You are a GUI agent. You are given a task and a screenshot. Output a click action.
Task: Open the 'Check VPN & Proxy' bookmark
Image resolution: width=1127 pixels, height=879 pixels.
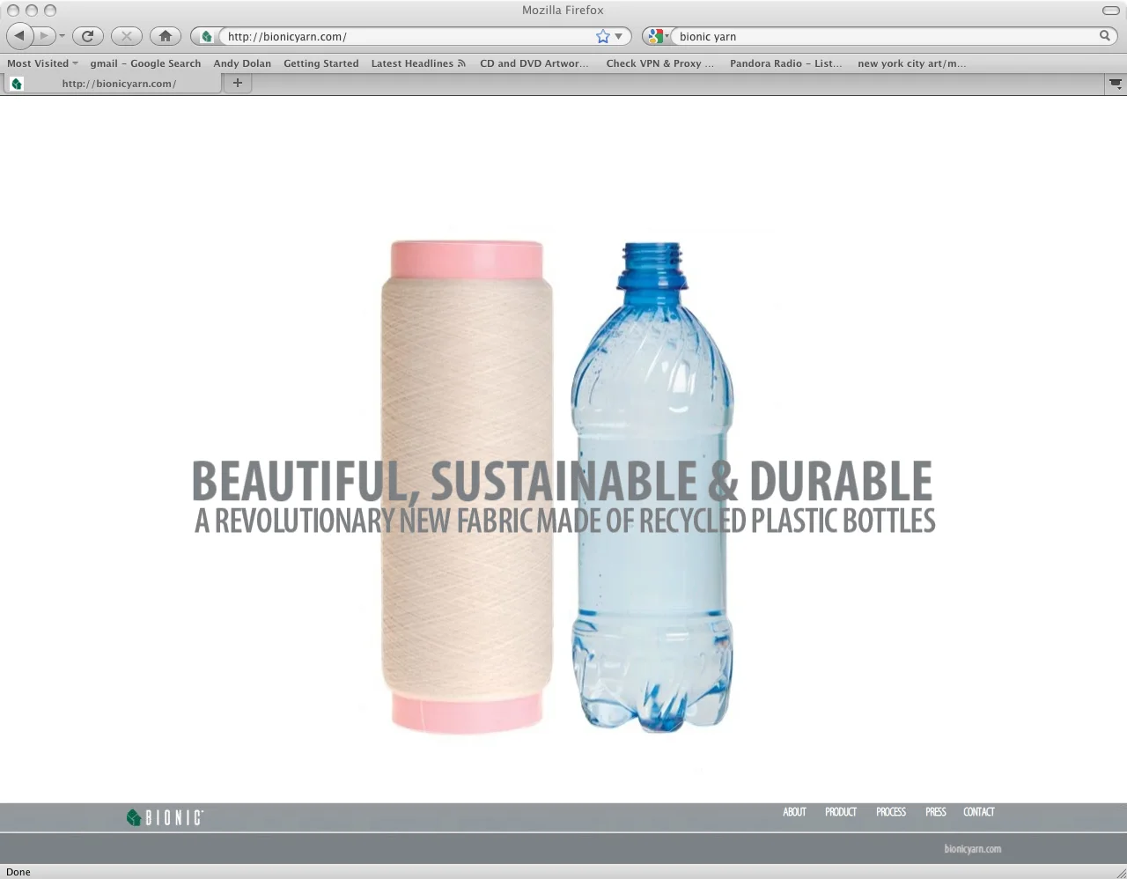tap(659, 63)
